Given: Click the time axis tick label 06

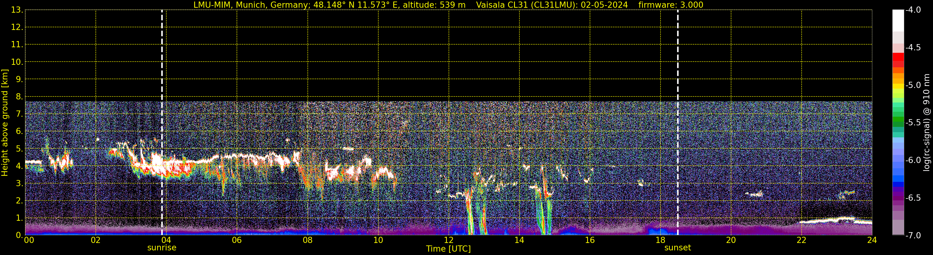Looking at the screenshot, I should (x=237, y=240).
